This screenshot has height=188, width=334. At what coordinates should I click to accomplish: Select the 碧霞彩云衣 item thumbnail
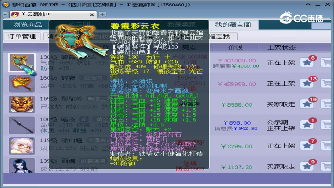[22, 63]
